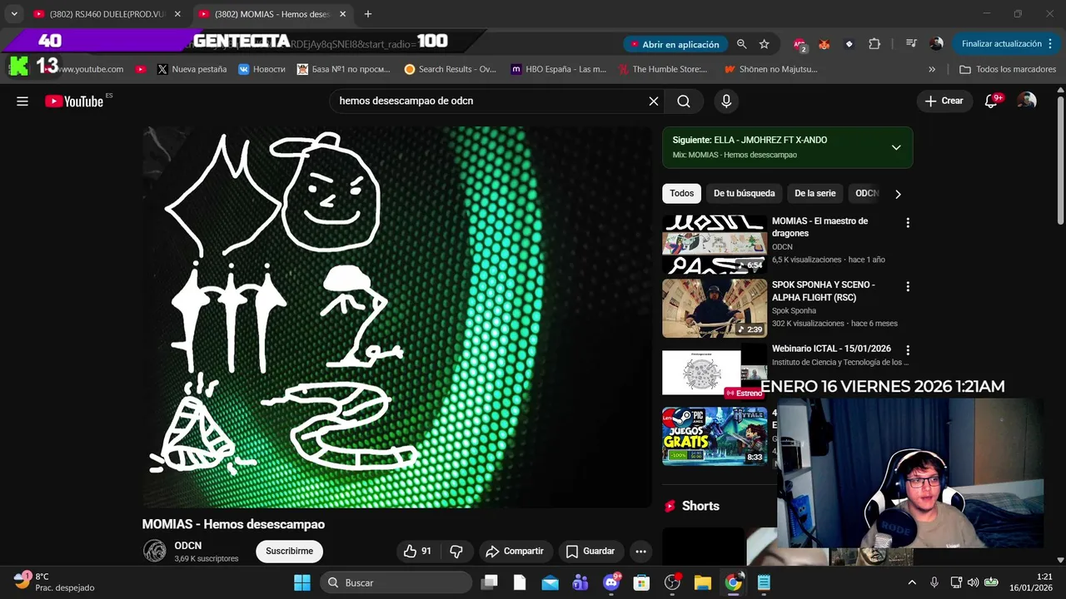
Task: Open the YouTube hamburger guide menu
Action: click(22, 101)
